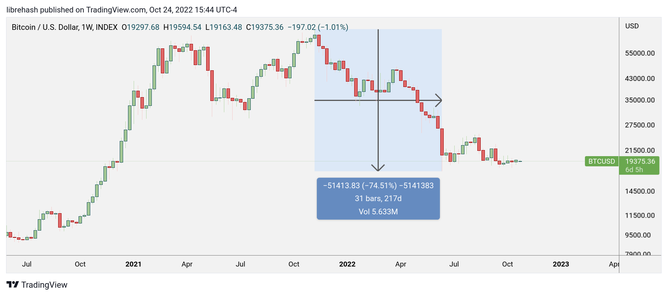Image resolution: width=668 pixels, height=296 pixels.
Task: Click the 2023 label on time axis
Action: (561, 264)
